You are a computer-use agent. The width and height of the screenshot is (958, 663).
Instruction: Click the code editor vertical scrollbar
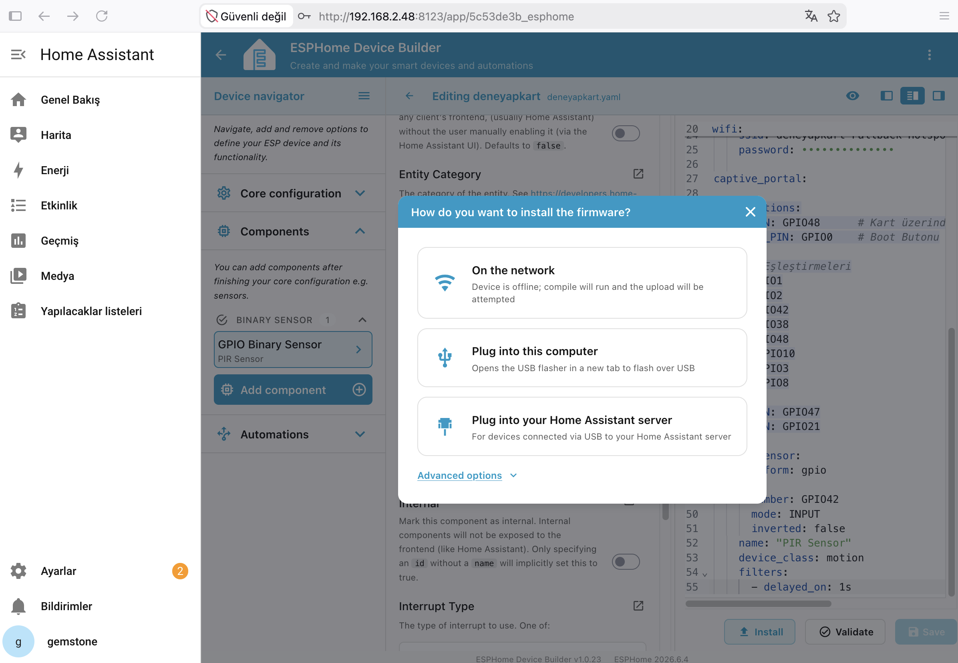tap(951, 462)
